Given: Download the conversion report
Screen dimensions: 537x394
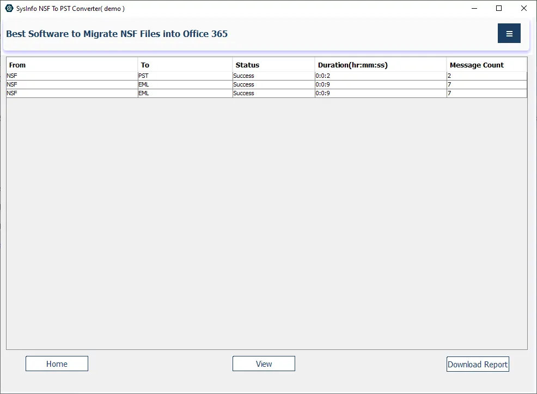Looking at the screenshot, I should pyautogui.click(x=478, y=364).
